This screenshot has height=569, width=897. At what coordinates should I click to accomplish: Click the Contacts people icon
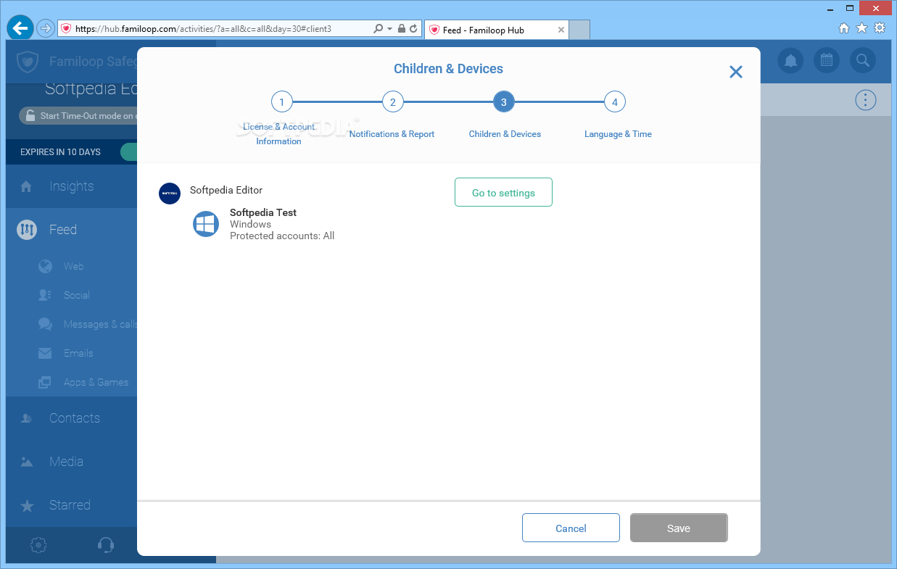(x=27, y=418)
